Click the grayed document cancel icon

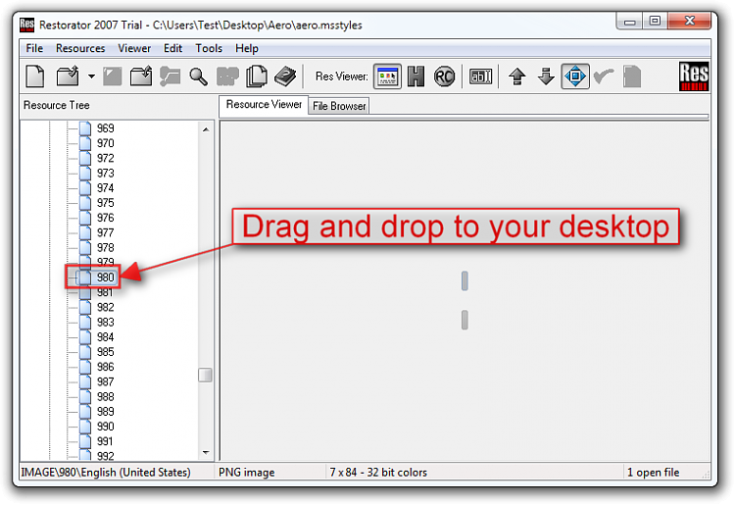(x=632, y=76)
